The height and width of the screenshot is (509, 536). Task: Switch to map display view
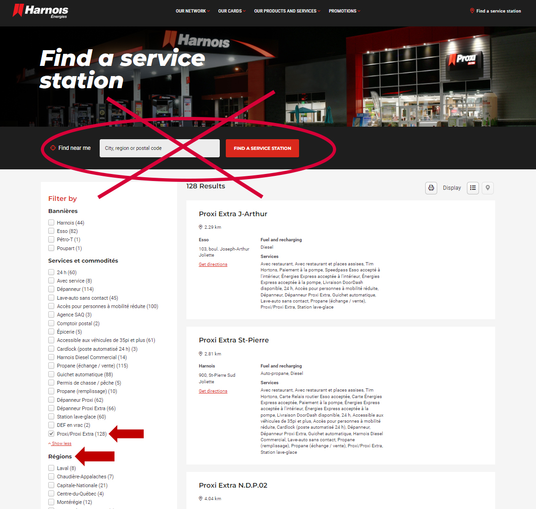(488, 188)
